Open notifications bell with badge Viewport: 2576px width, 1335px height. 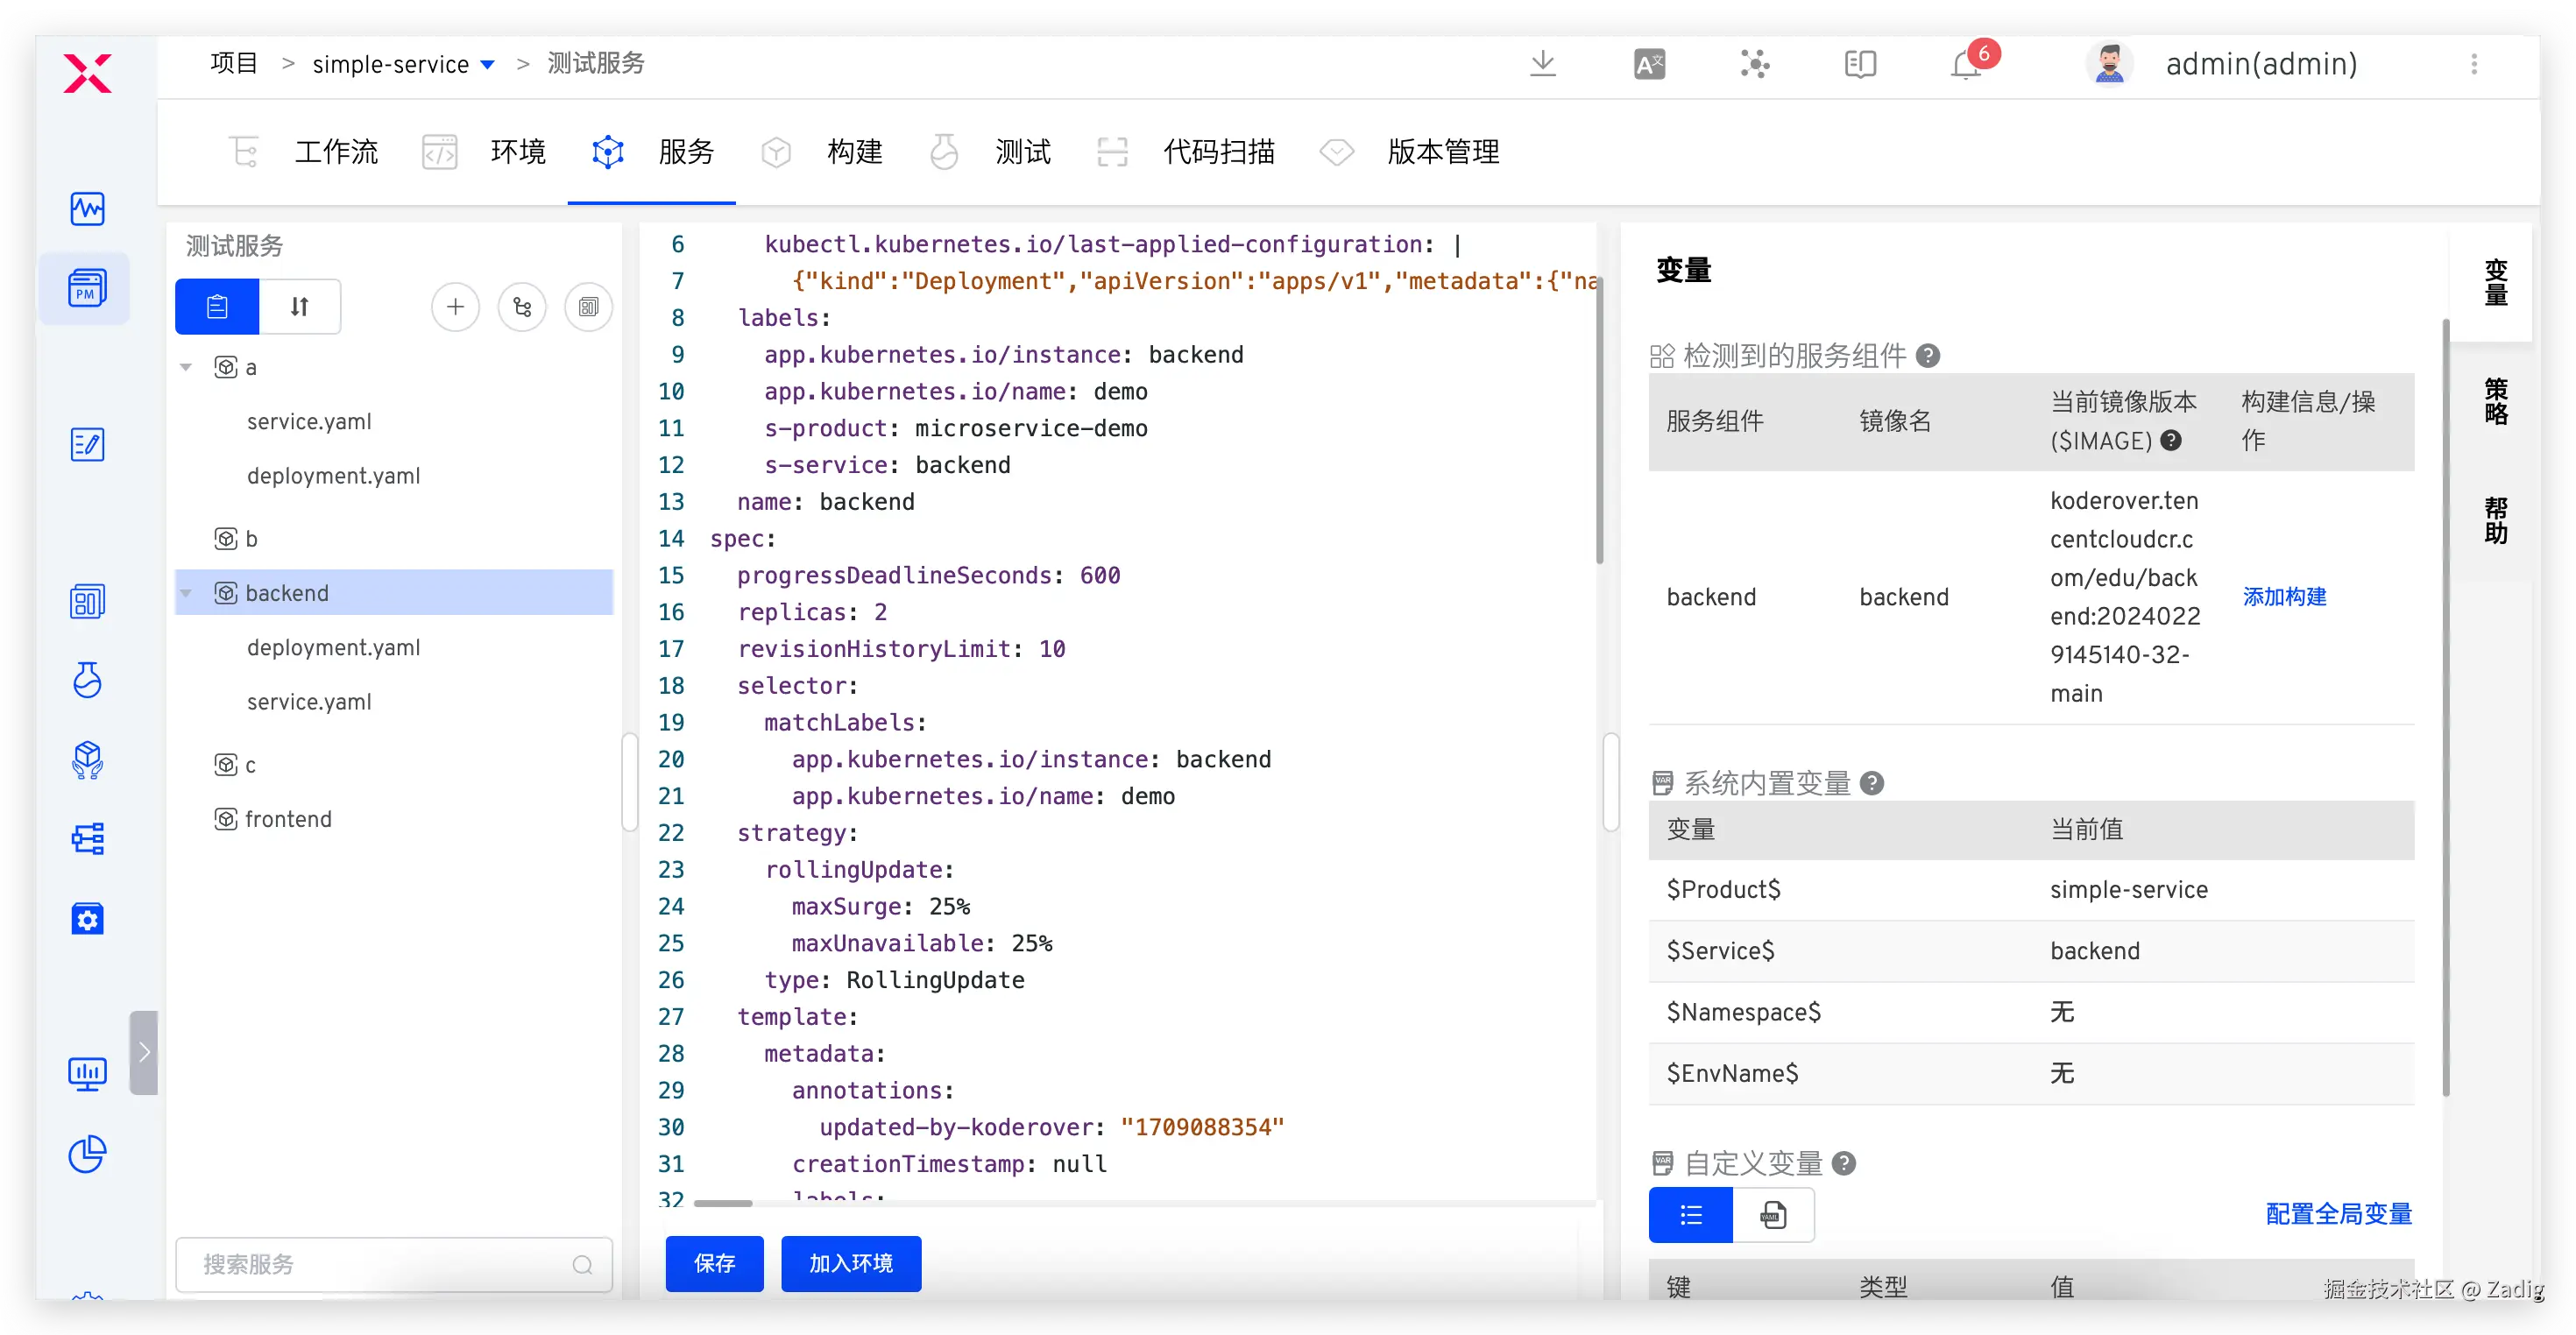click(x=1965, y=64)
